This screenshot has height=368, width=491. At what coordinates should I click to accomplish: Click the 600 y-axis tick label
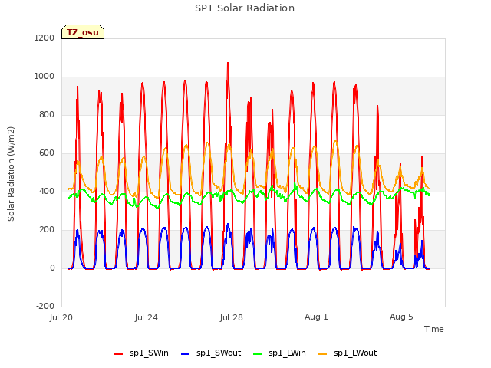(x=47, y=153)
